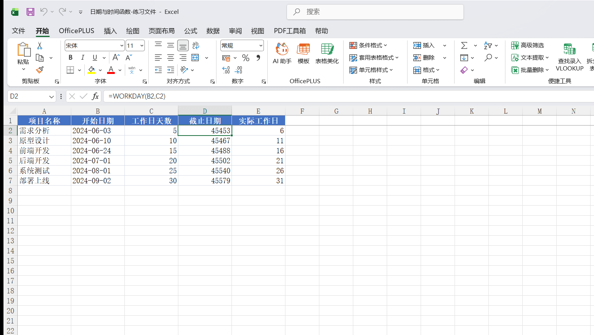
Task: Switch to the 插入 ribbon tab
Action: coord(110,31)
